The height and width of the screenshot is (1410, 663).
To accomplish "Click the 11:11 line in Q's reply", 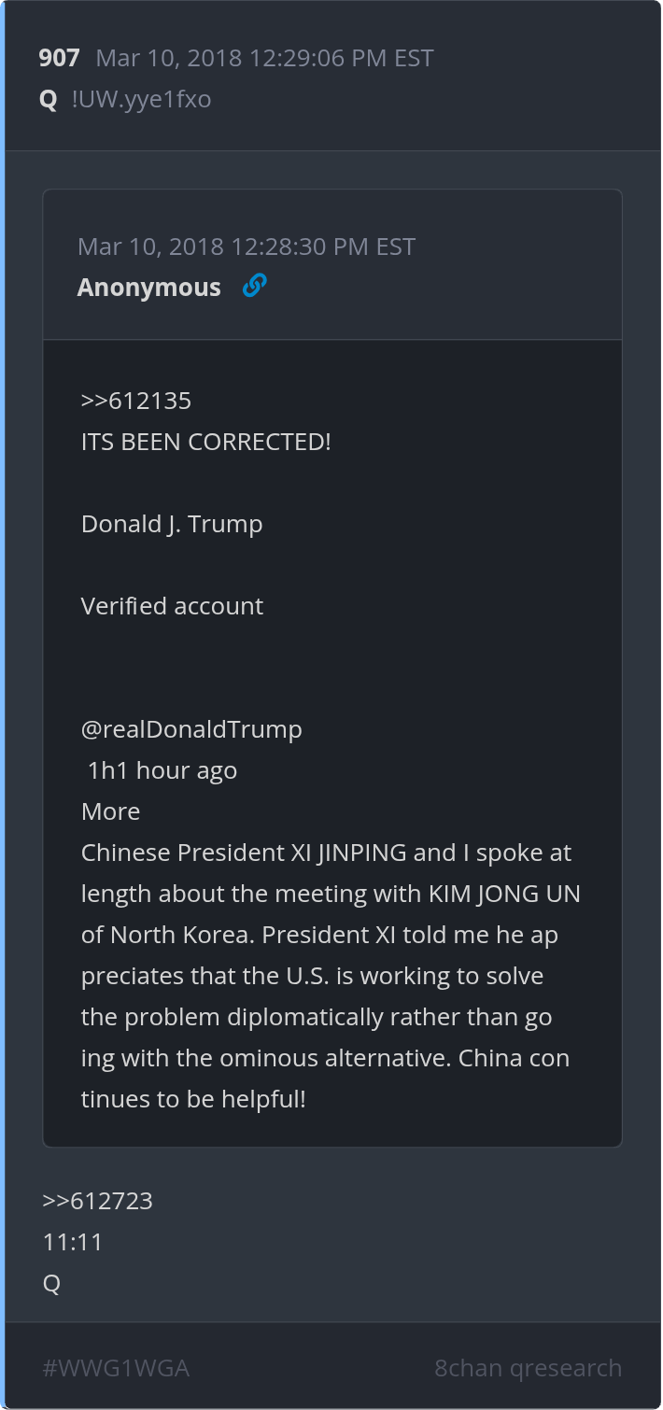I will pos(73,1242).
